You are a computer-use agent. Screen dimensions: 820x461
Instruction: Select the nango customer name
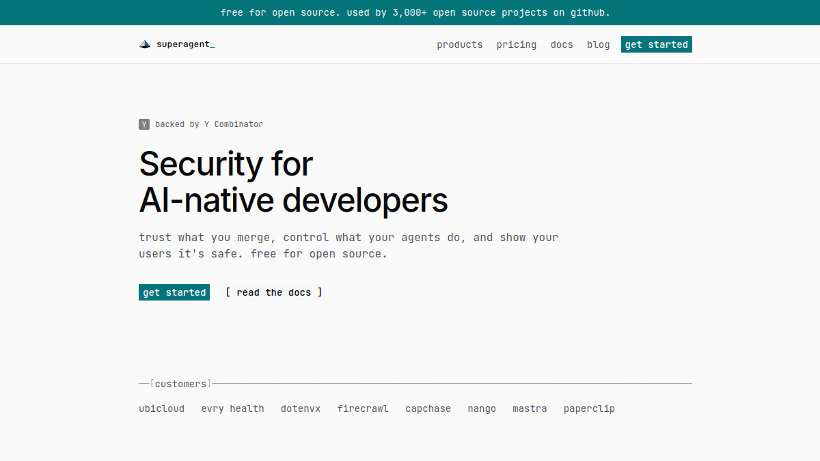pyautogui.click(x=482, y=408)
